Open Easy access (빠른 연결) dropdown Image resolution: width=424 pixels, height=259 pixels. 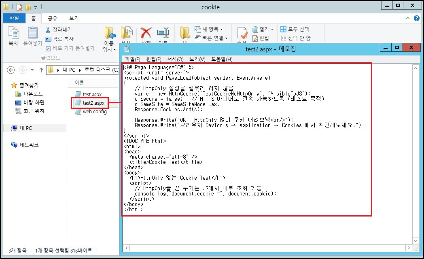pyautogui.click(x=211, y=38)
